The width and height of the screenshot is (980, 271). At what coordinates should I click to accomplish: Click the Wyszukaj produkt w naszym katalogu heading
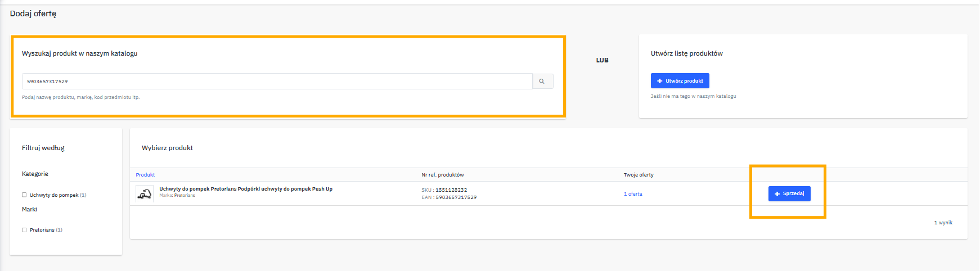(x=79, y=53)
